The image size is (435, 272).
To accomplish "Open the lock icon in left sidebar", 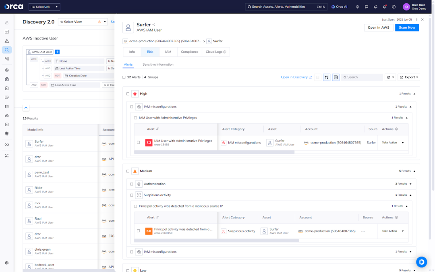I will [x=7, y=23].
